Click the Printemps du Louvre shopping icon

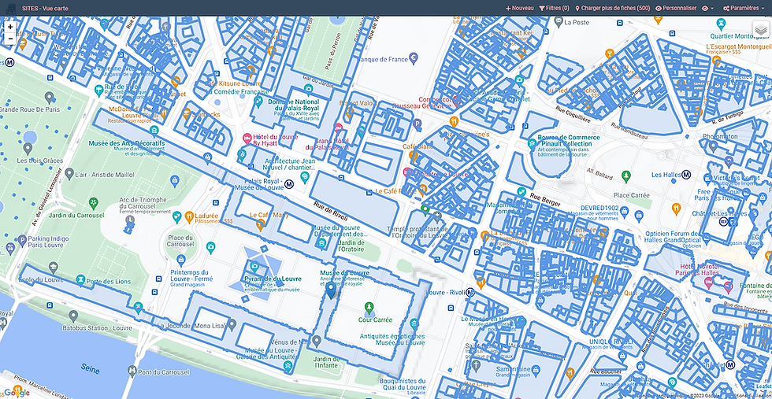pyautogui.click(x=181, y=259)
